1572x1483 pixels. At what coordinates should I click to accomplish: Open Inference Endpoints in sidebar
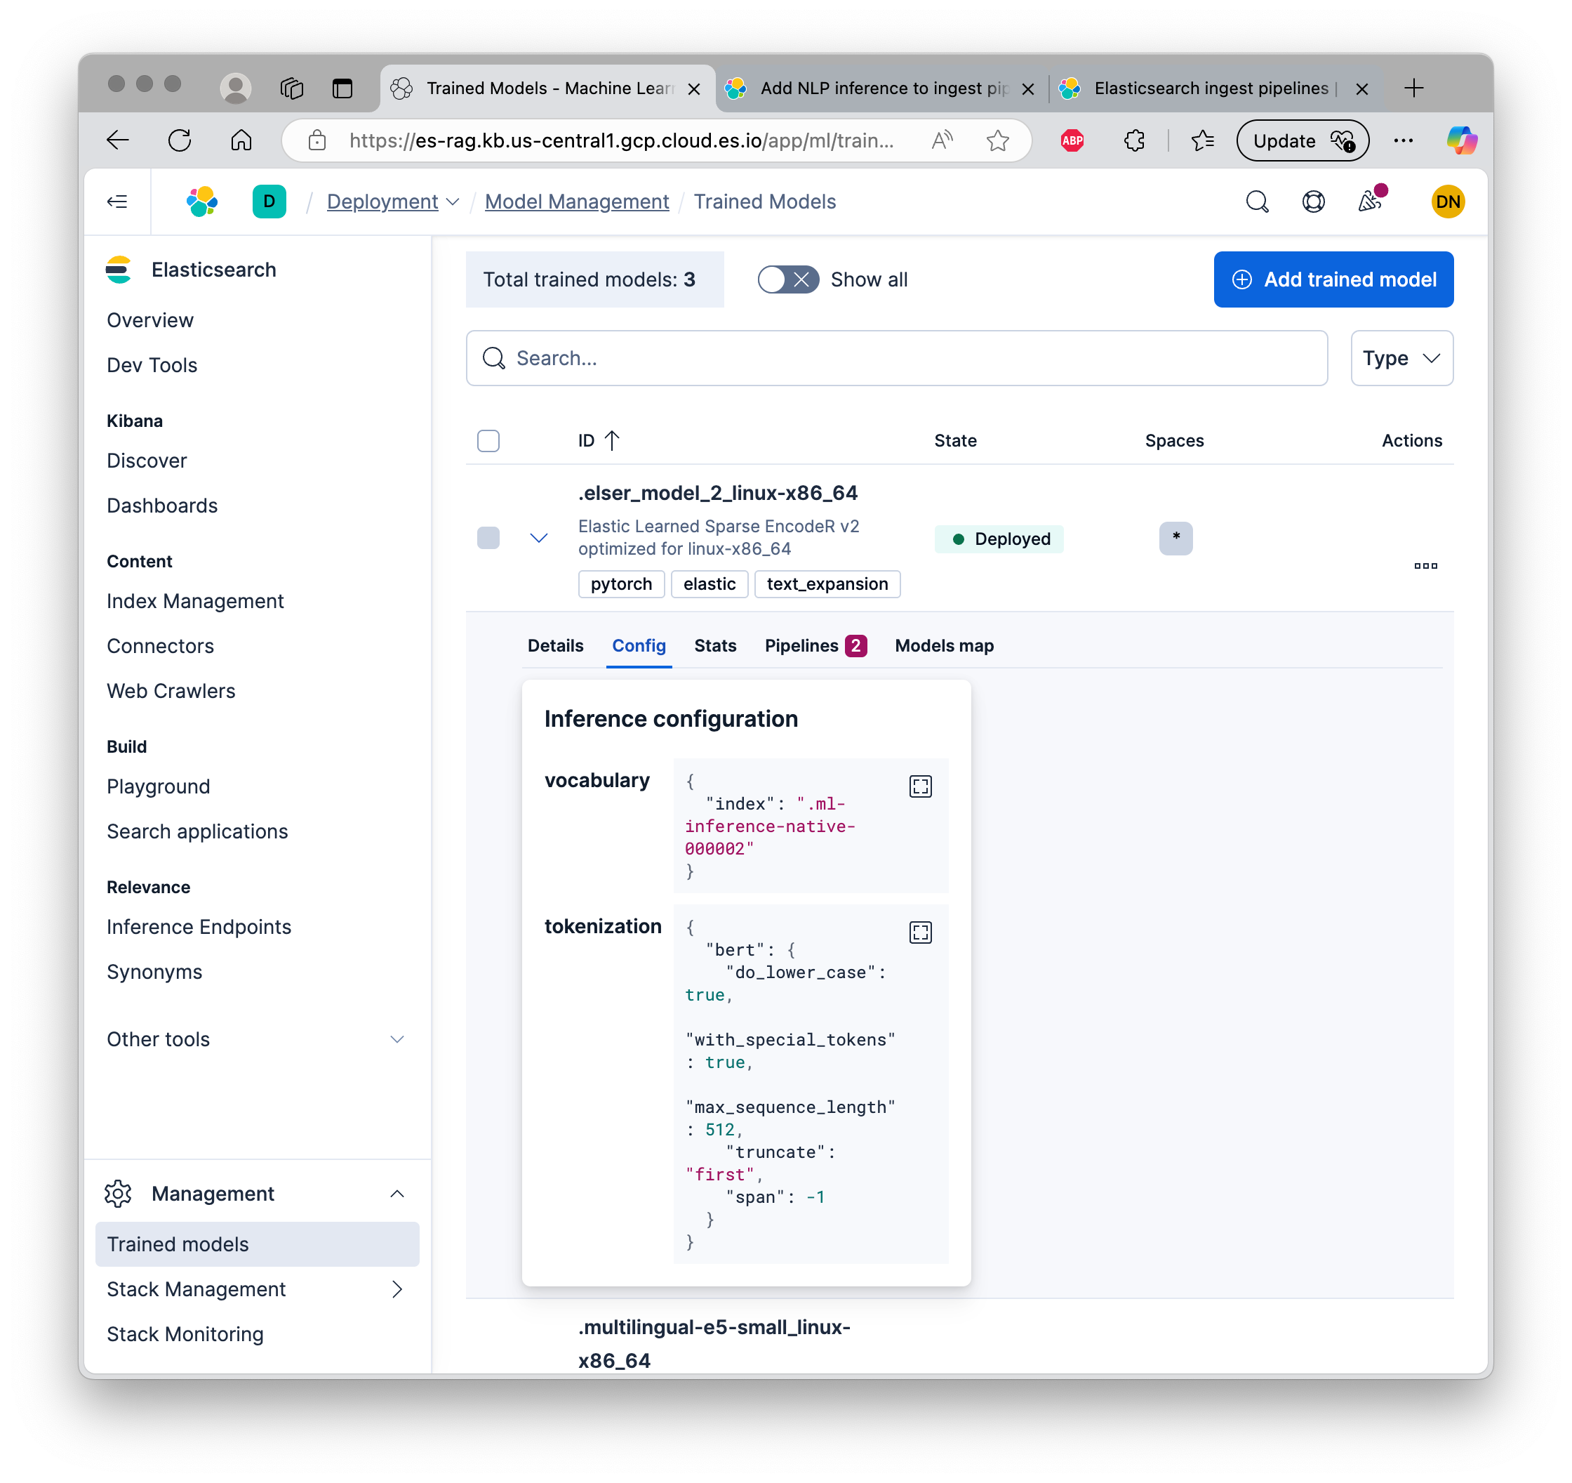tap(199, 927)
